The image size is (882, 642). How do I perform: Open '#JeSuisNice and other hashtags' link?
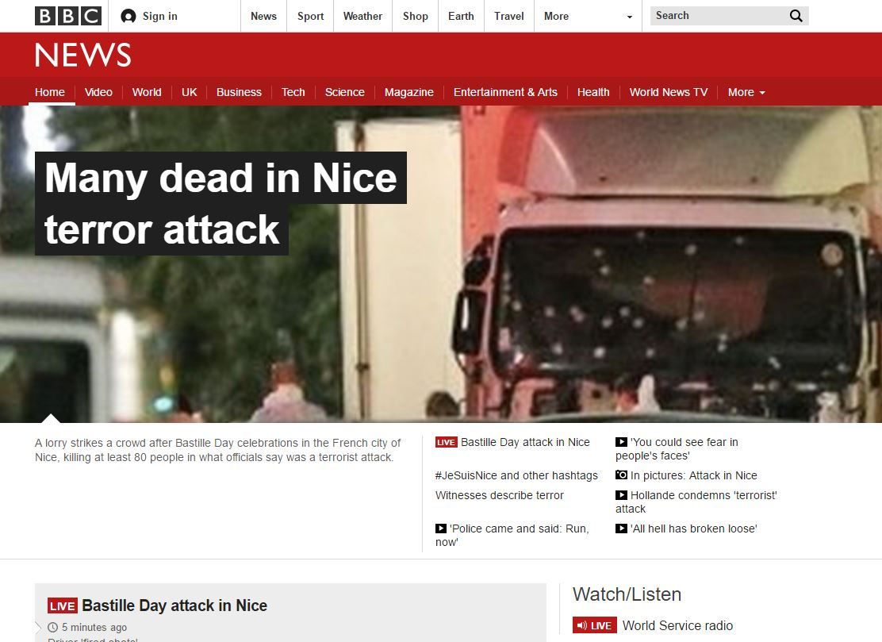(516, 475)
